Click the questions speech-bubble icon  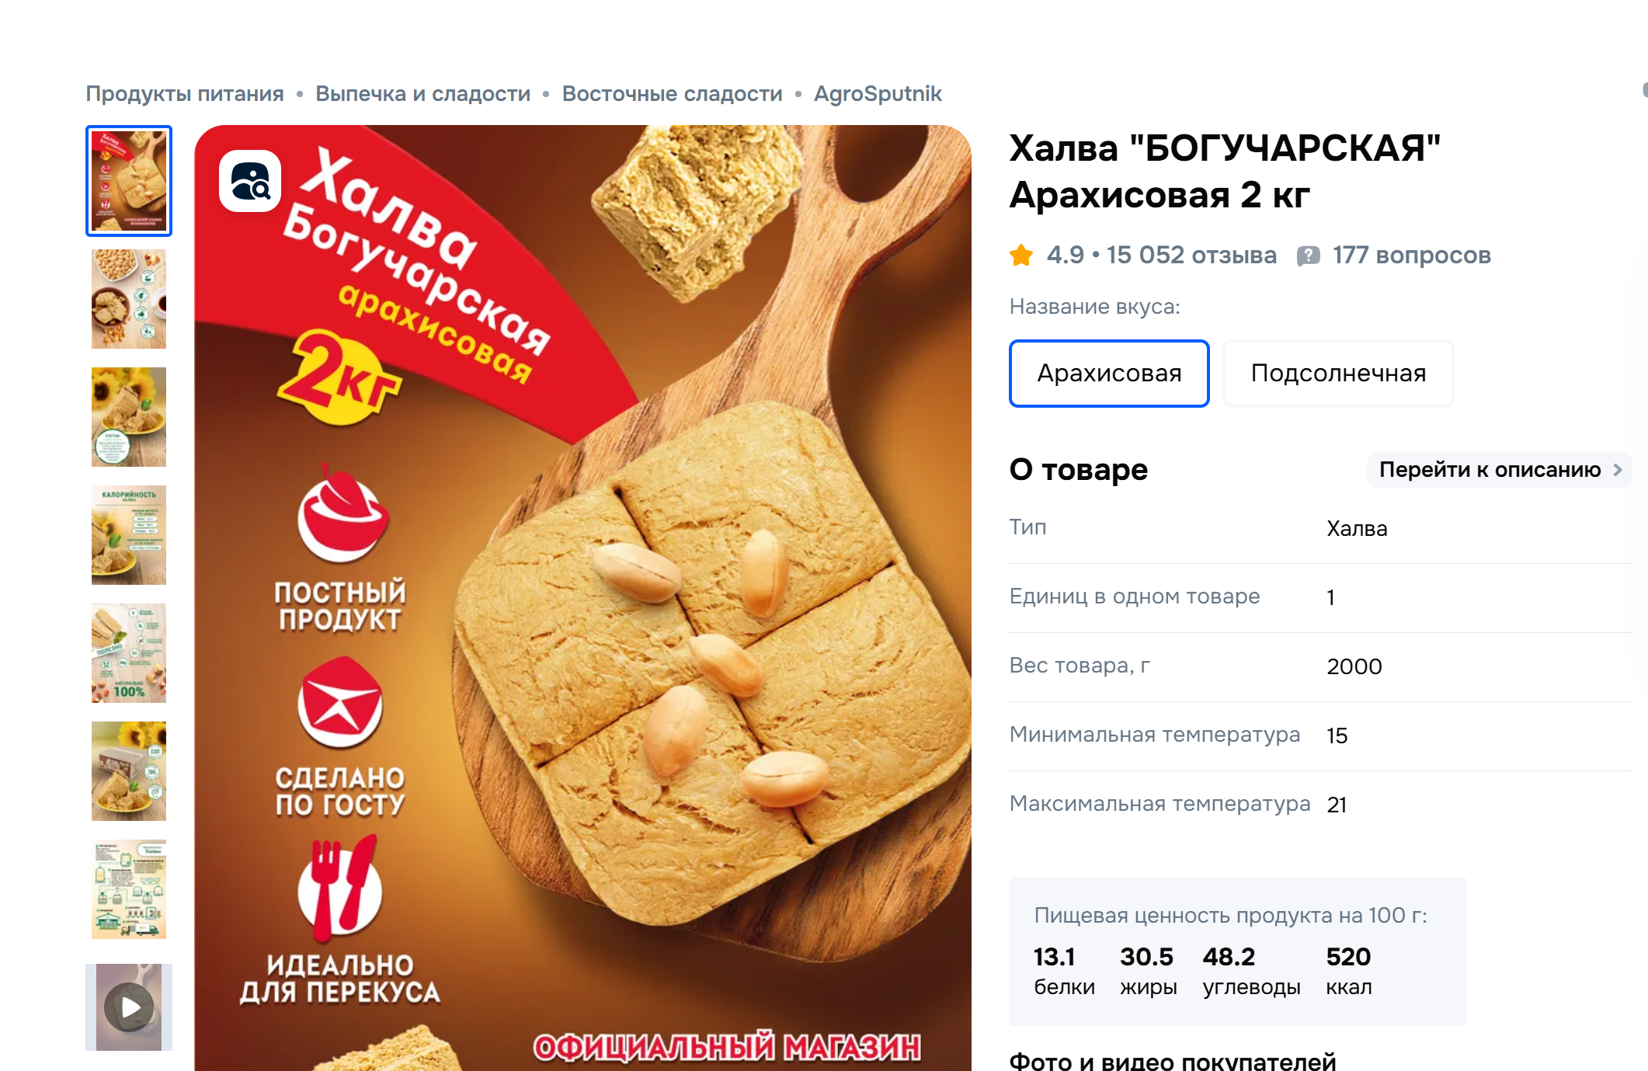click(1309, 256)
